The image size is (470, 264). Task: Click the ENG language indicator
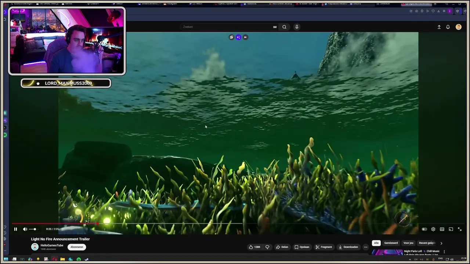(440, 258)
